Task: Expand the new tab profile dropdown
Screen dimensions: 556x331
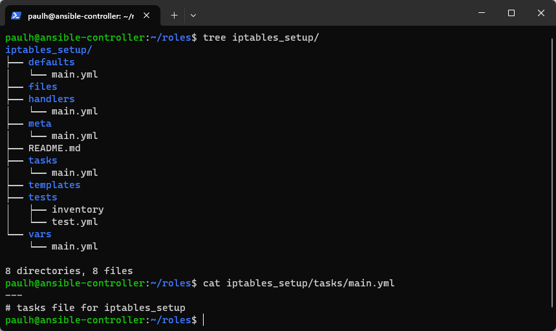Action: 193,14
